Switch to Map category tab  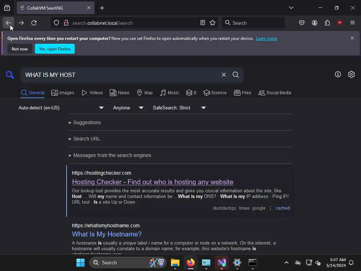[x=145, y=93]
